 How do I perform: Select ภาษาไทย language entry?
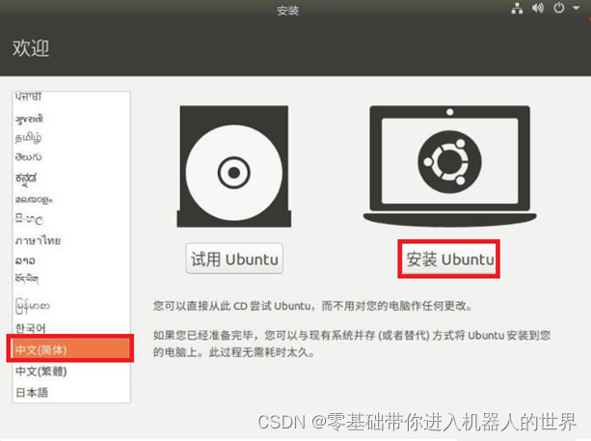click(x=71, y=240)
